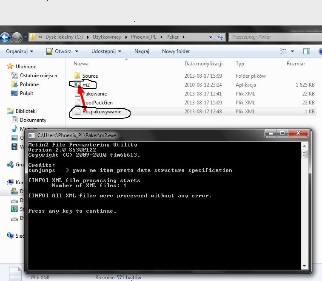The height and width of the screenshot is (281, 322).
Task: Click the Pulpit desktop icon
Action: coord(14,93)
